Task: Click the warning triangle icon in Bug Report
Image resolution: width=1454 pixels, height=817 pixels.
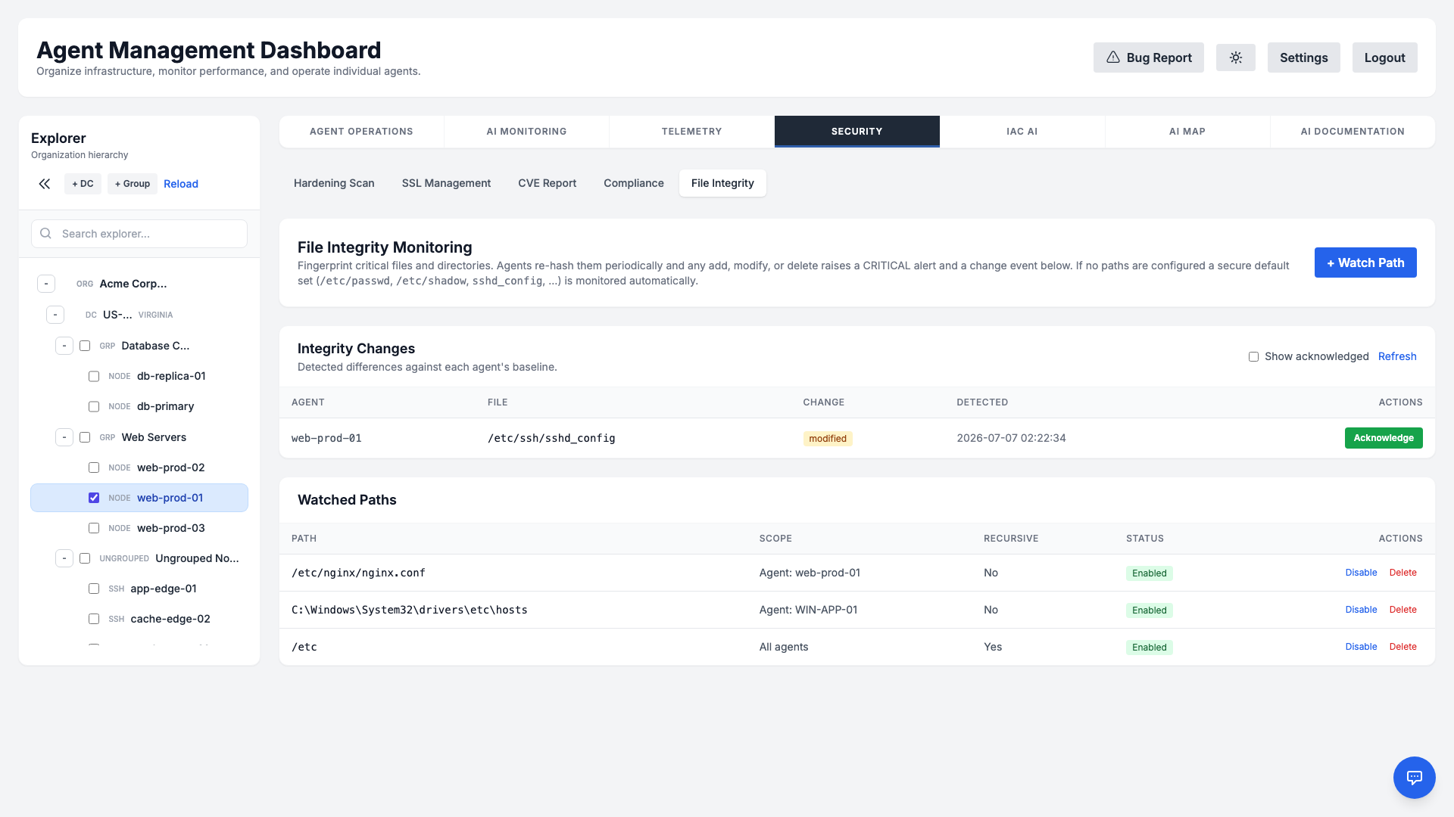Action: (1112, 57)
